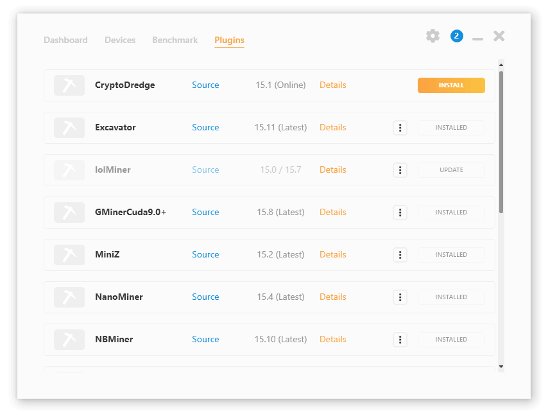548x418 pixels.
Task: Click the NBMiner pickaxe plugin icon
Action: pyautogui.click(x=69, y=340)
